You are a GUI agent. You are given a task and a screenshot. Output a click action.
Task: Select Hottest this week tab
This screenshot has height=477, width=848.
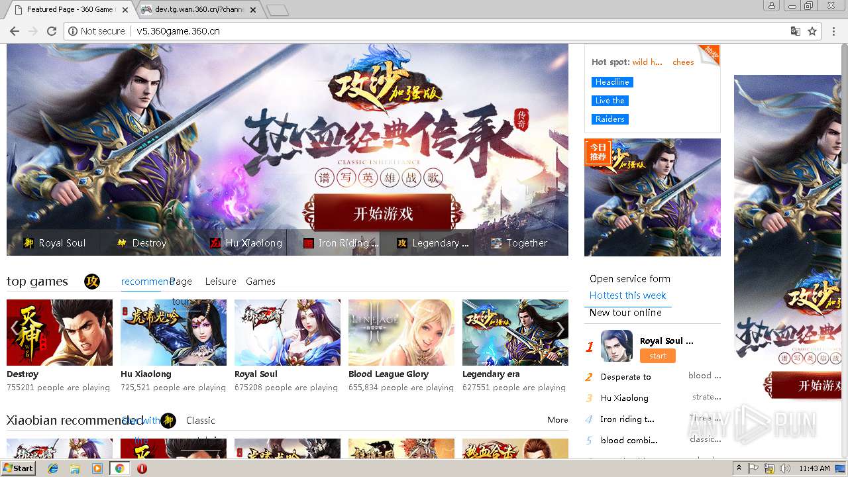628,295
